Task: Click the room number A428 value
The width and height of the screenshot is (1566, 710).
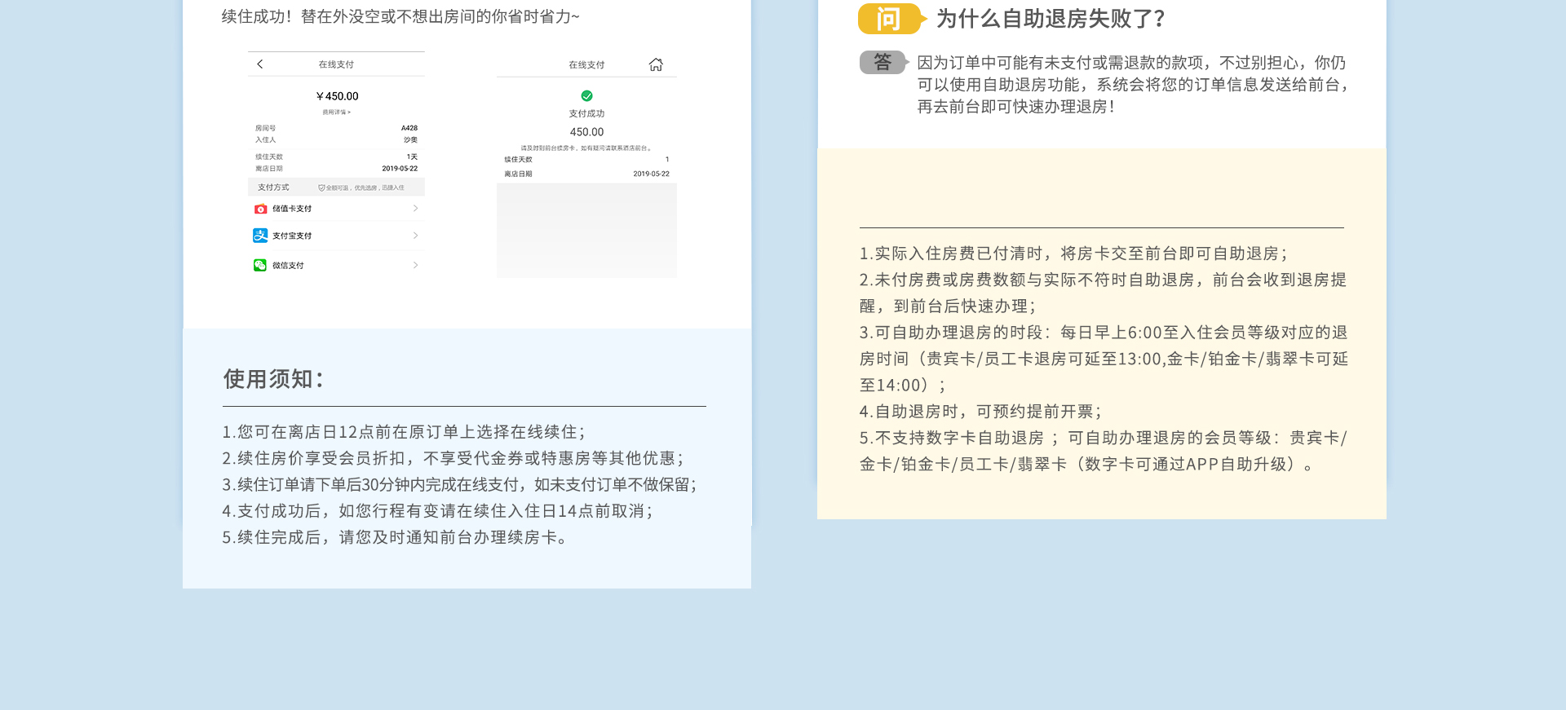Action: click(x=409, y=128)
